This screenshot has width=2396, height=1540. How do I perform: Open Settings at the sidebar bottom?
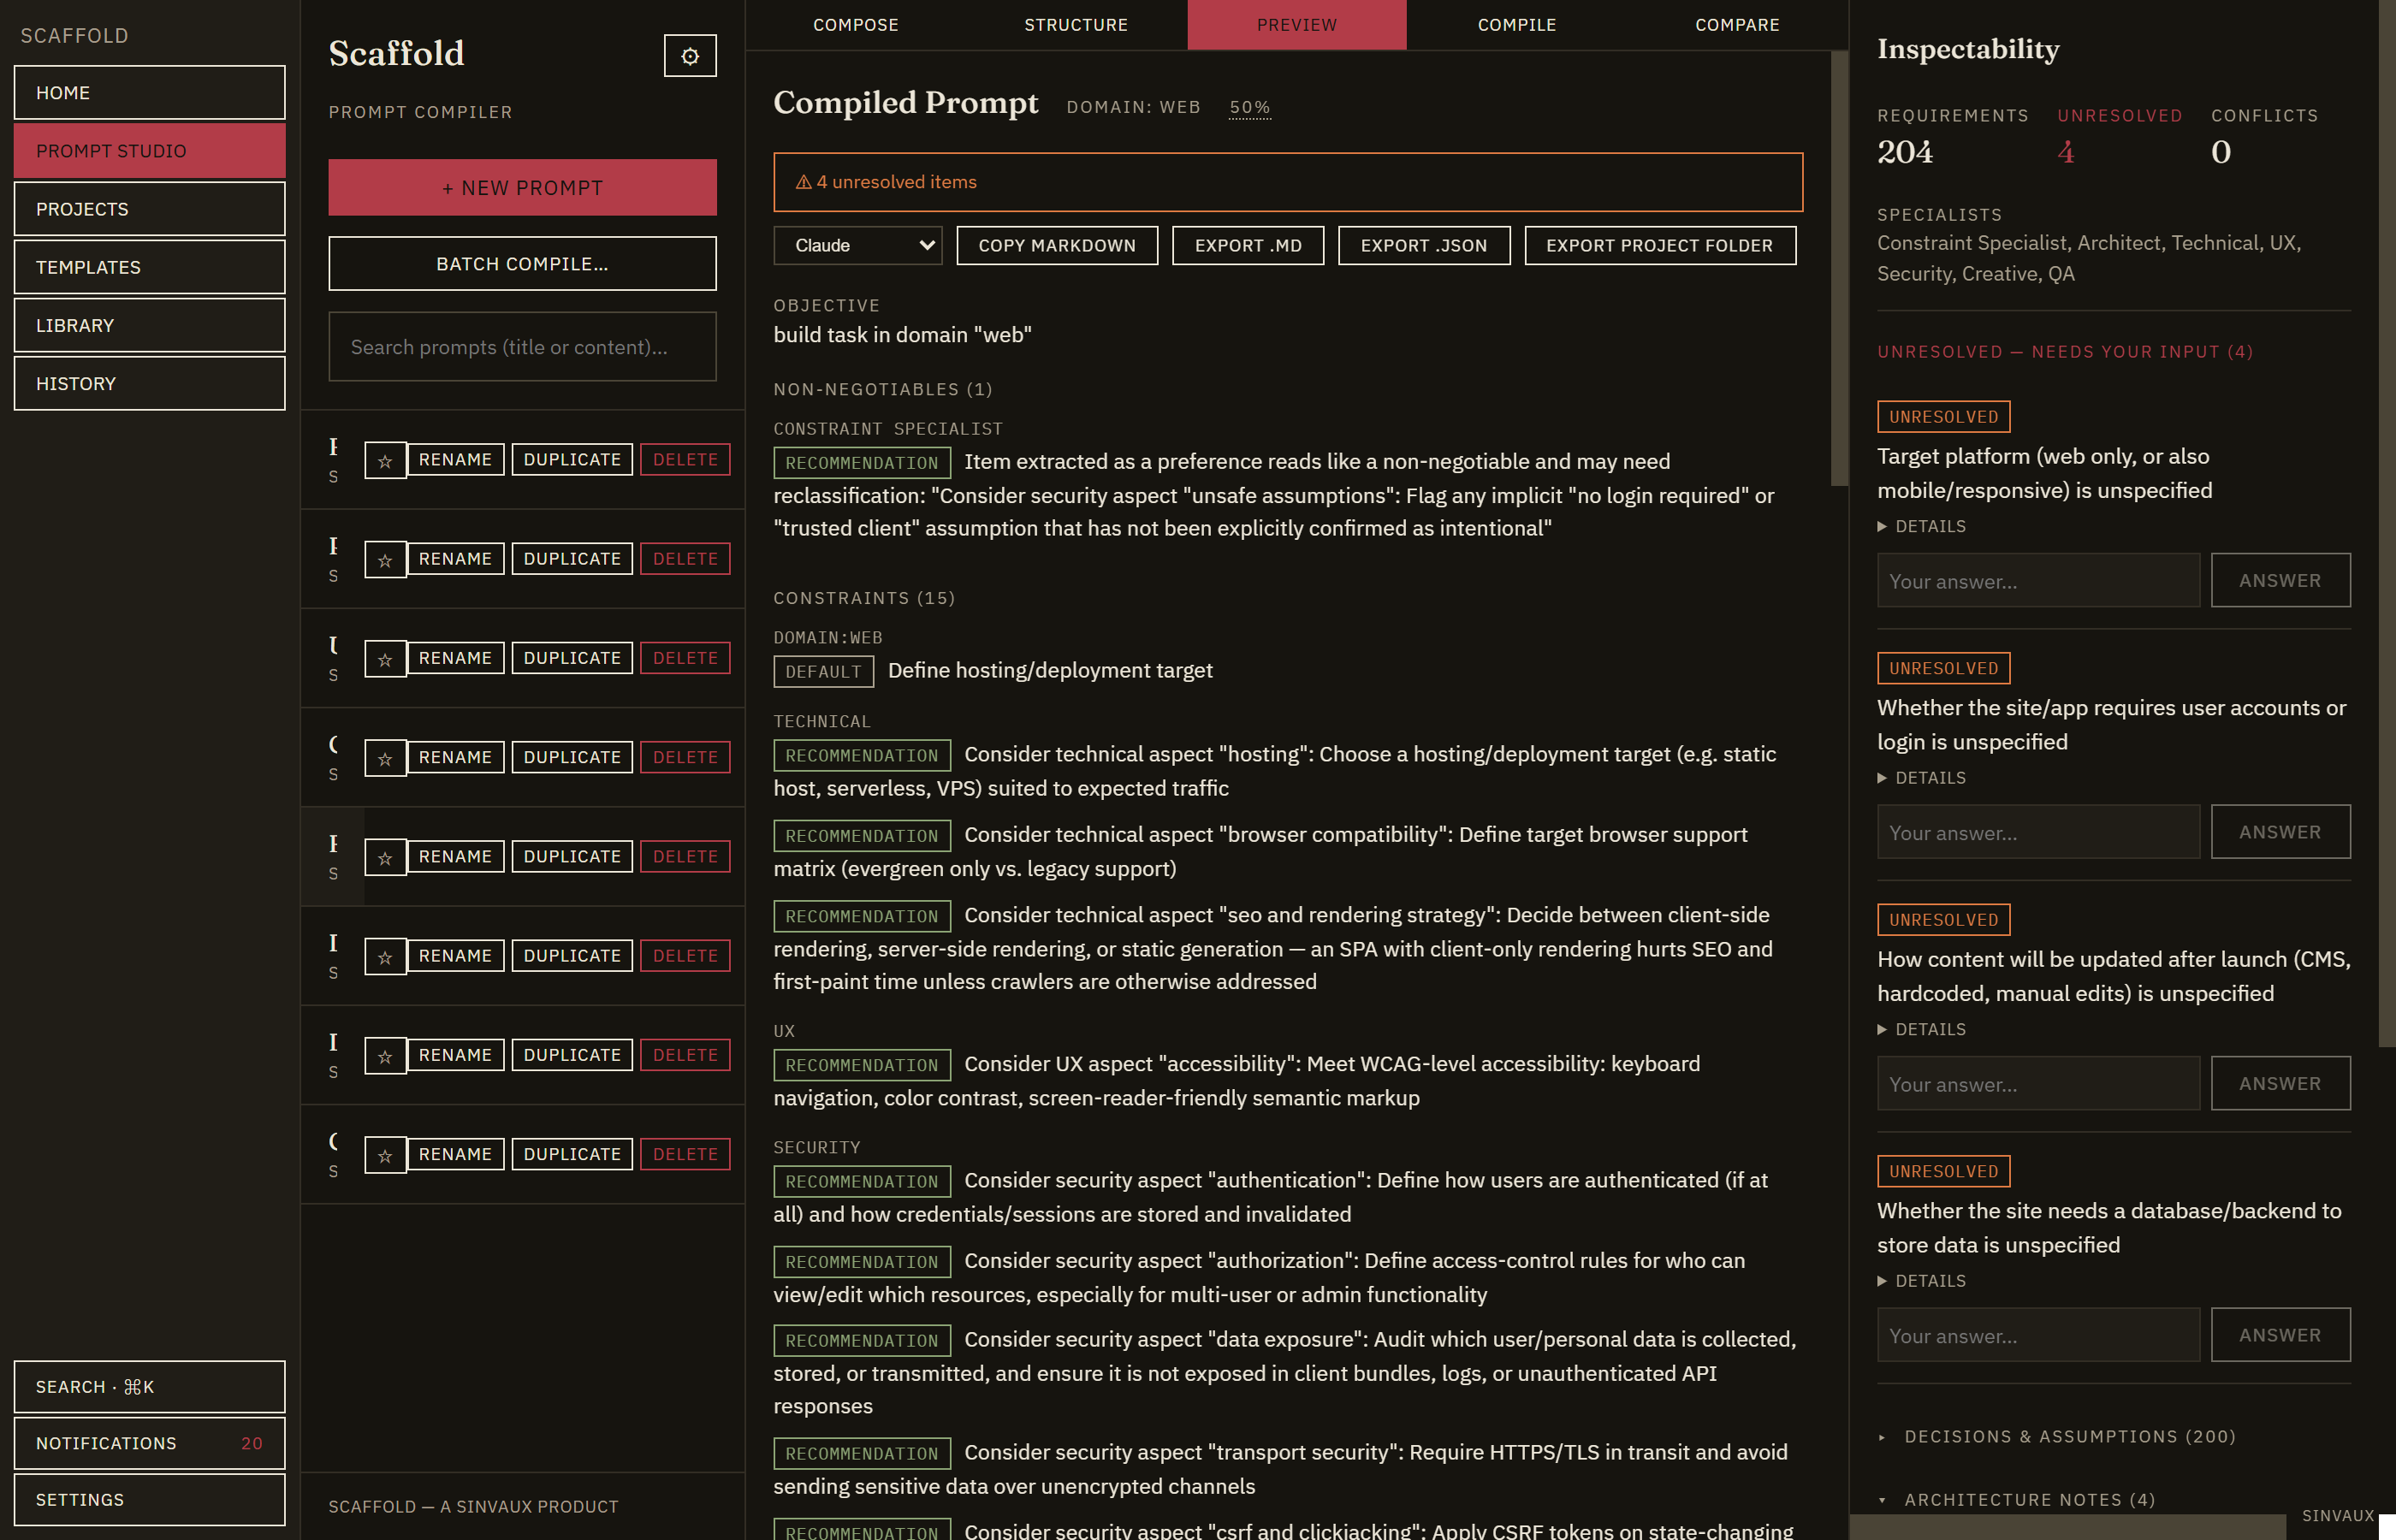coord(149,1499)
